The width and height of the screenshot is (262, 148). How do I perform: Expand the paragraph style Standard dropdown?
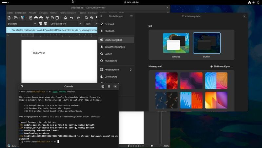pos(35,24)
